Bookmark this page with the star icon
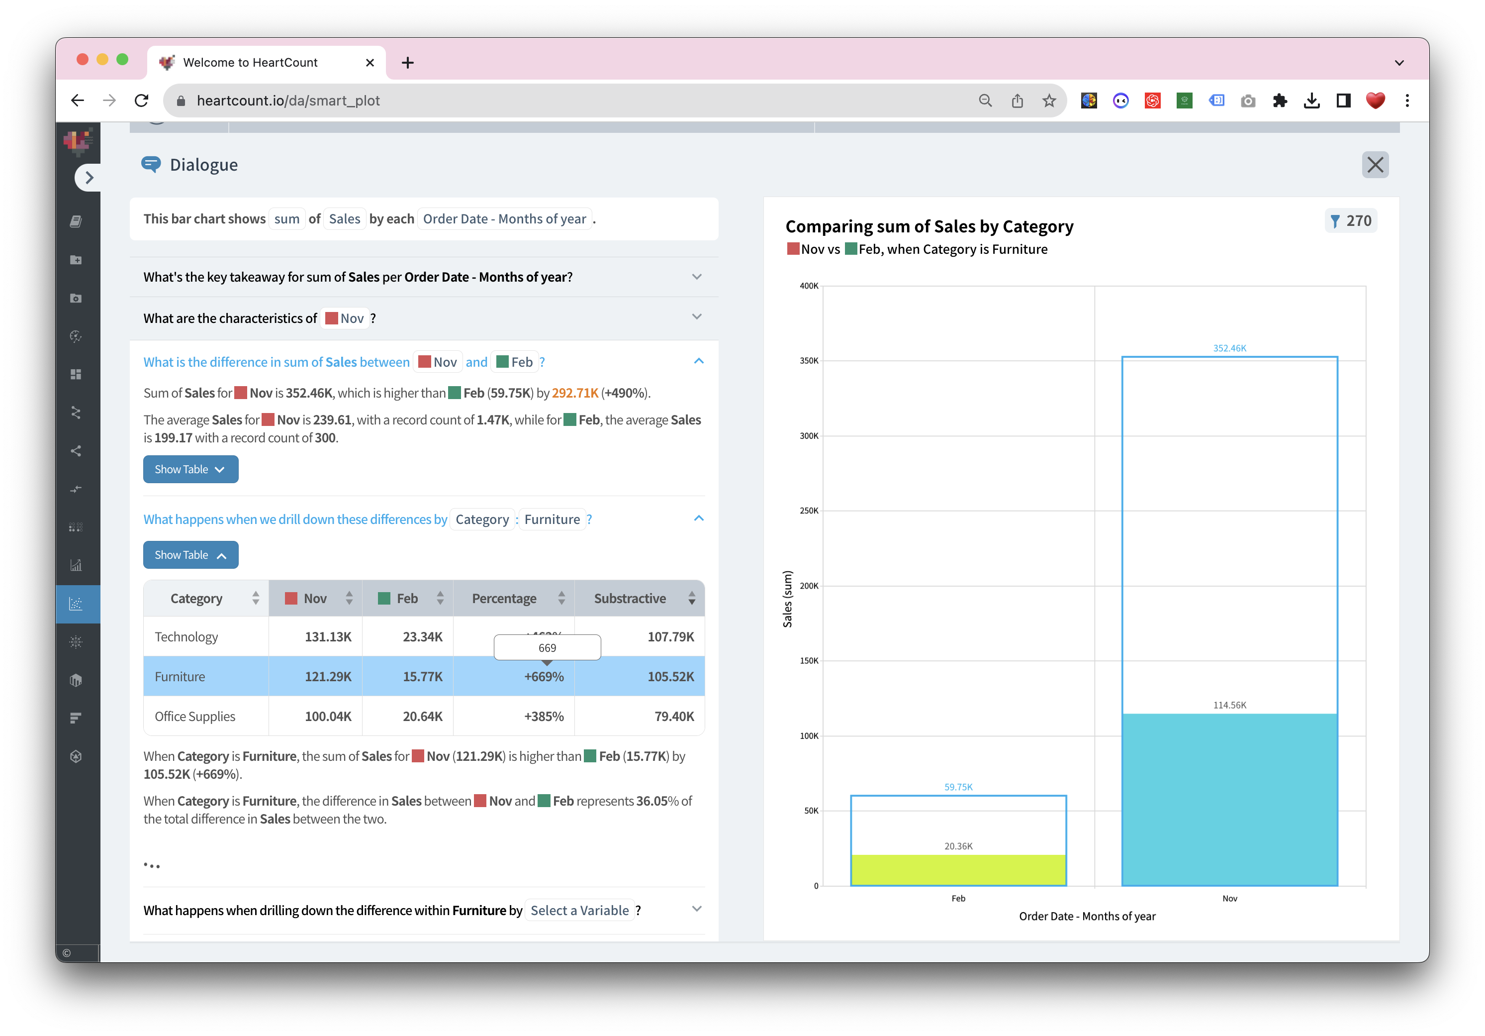The image size is (1485, 1036). click(1049, 101)
